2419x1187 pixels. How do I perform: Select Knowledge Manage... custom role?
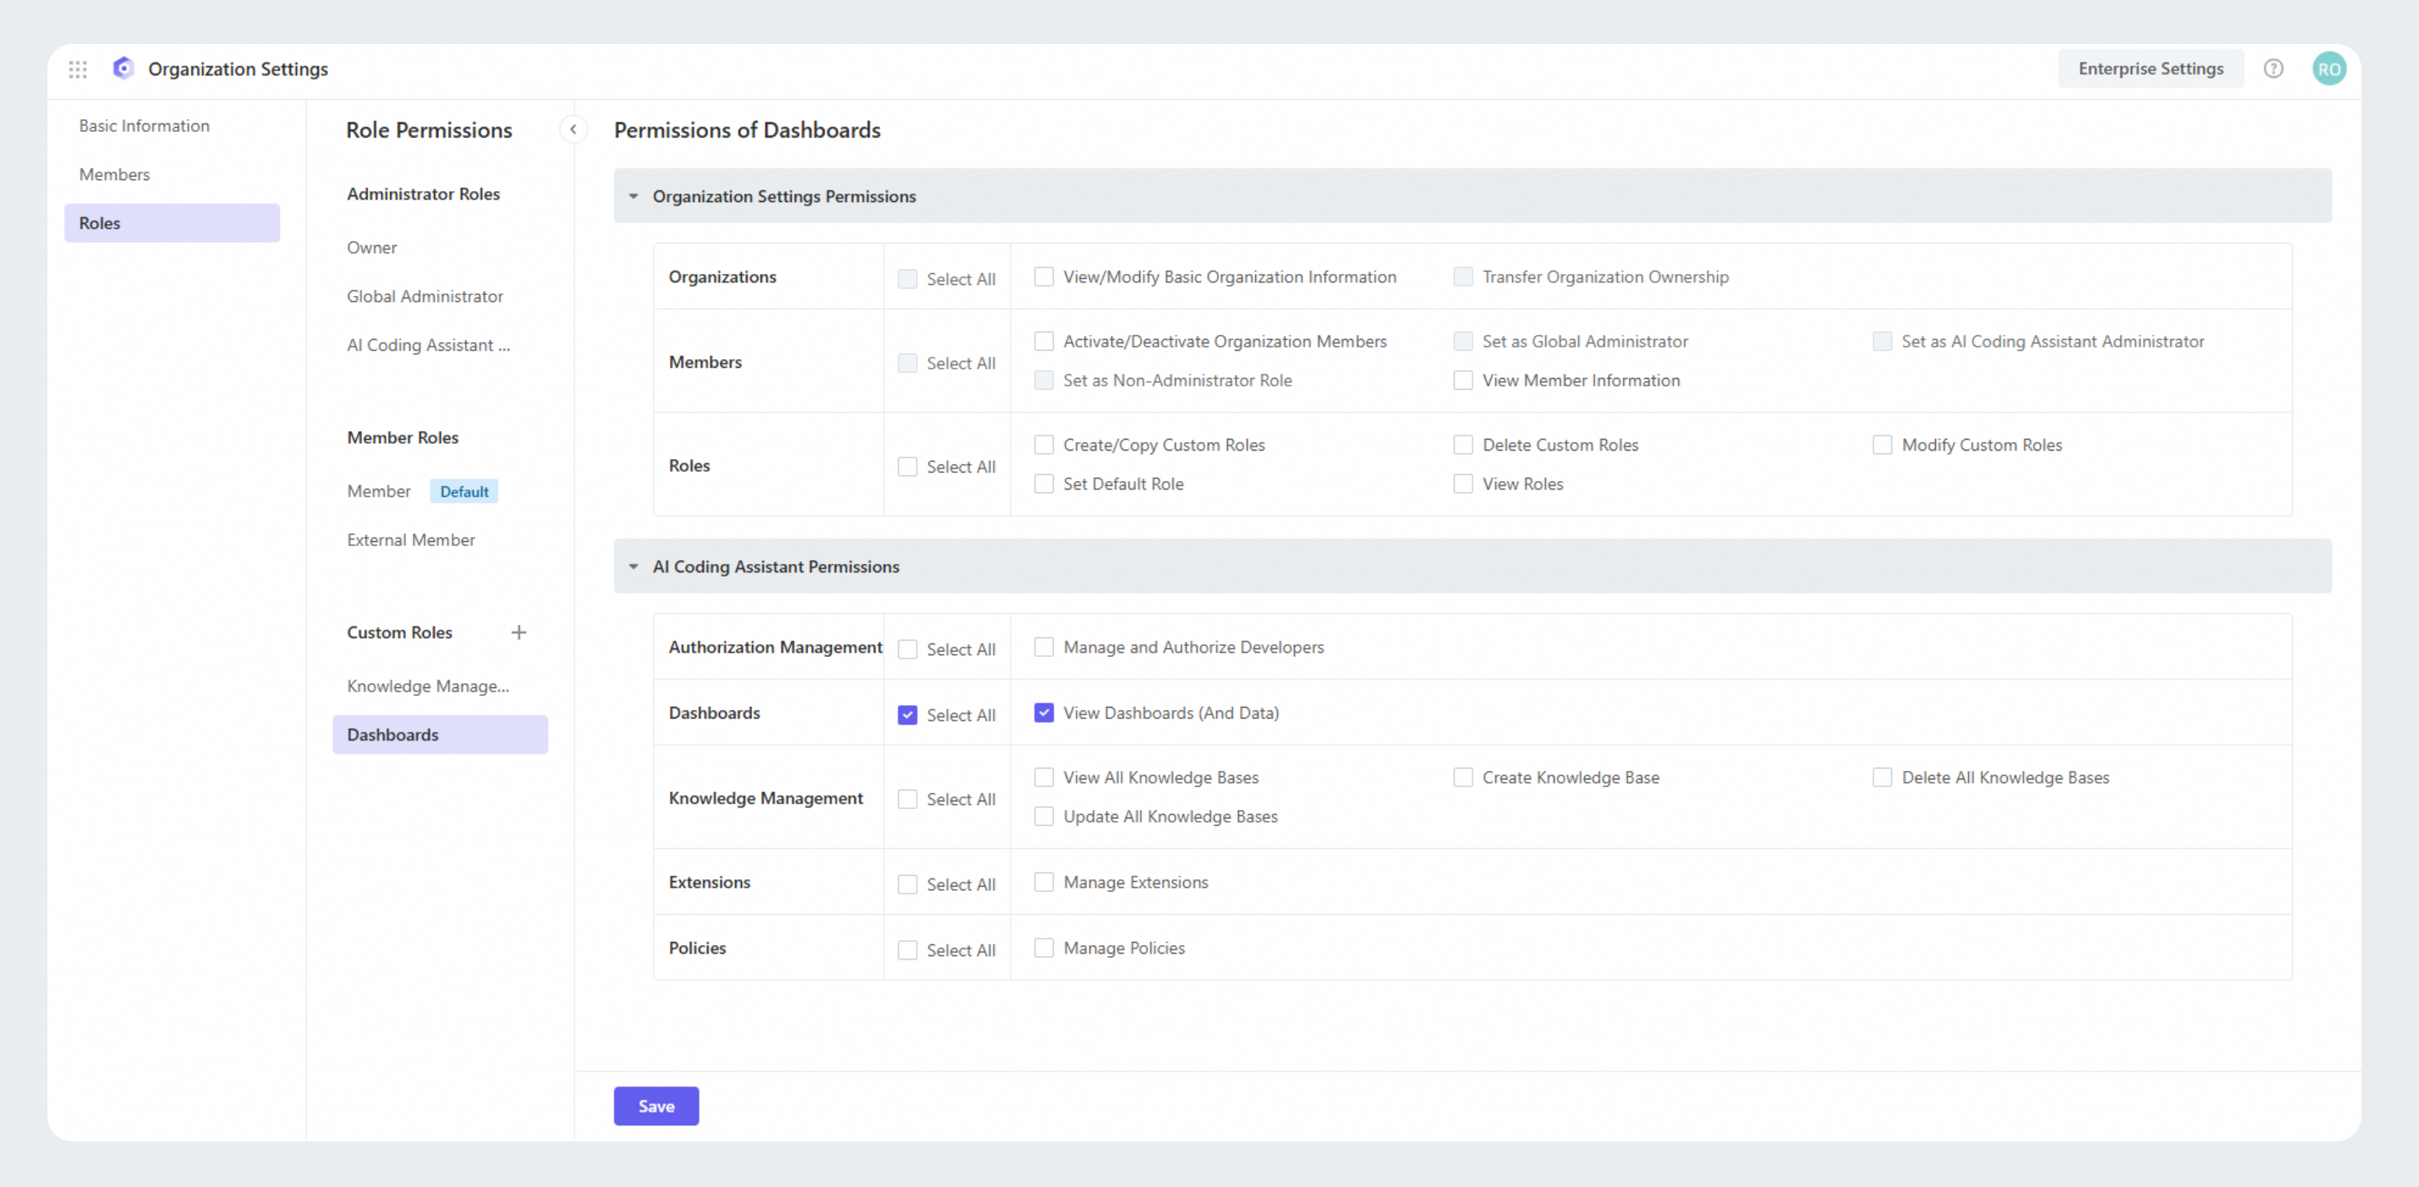427,686
